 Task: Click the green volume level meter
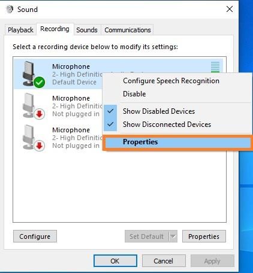[x=215, y=67]
